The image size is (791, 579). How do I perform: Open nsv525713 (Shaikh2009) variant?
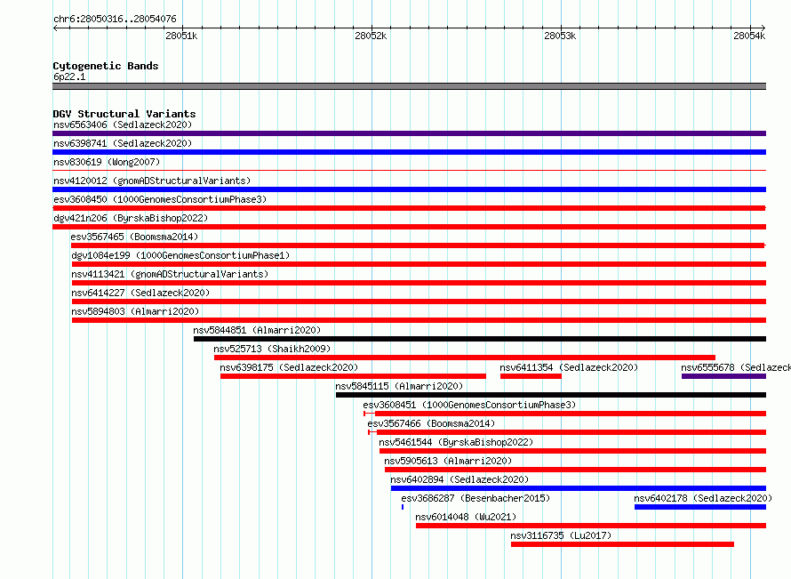pyautogui.click(x=272, y=349)
